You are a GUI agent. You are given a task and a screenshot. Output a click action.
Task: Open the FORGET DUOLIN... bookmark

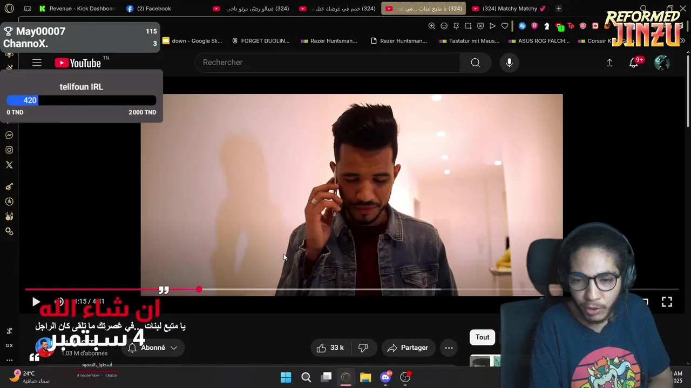coord(261,41)
